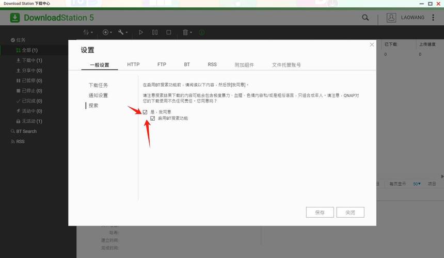
Task: Select 通知设置 in settings sidebar
Action: 98,95
